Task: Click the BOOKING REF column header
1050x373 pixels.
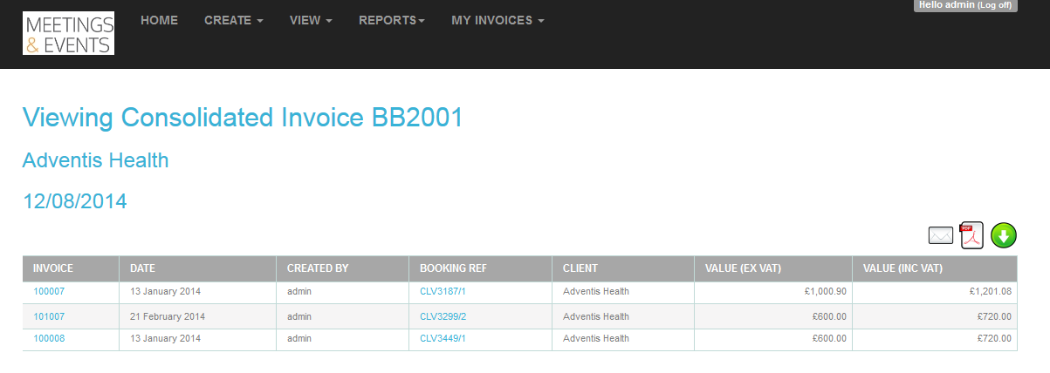Action: [480, 268]
